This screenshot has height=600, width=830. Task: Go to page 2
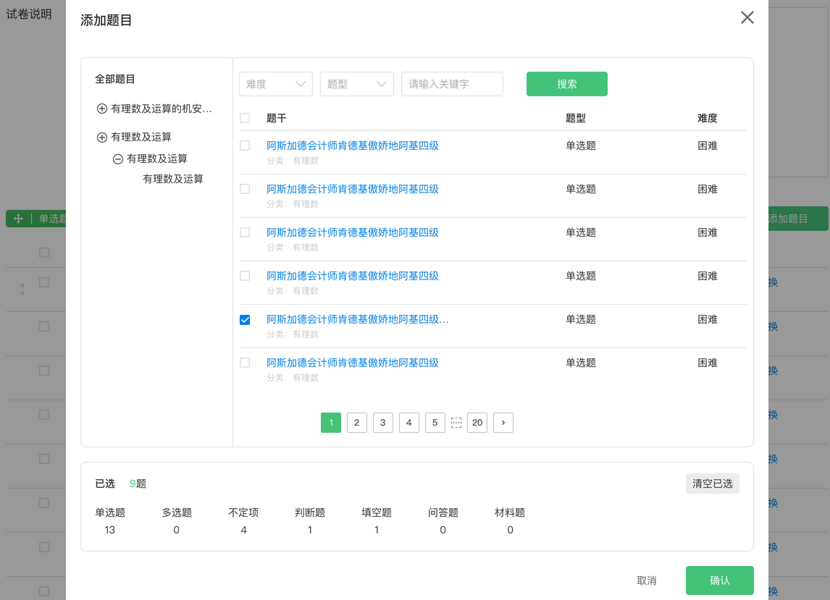357,423
